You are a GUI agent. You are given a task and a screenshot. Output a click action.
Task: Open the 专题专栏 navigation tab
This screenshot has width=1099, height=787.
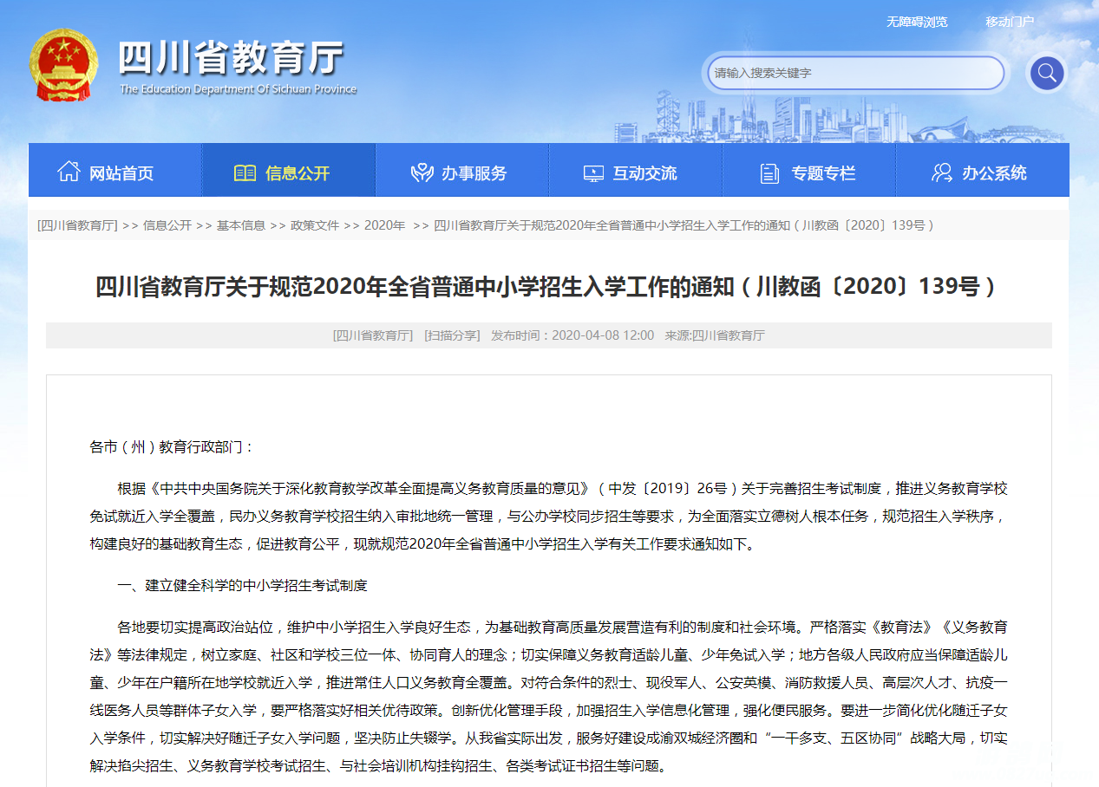click(822, 173)
